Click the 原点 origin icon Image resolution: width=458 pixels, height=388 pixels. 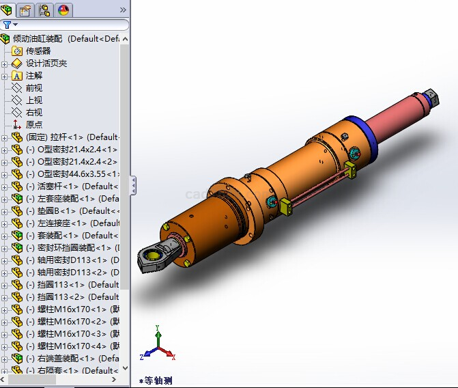[x=16, y=125]
